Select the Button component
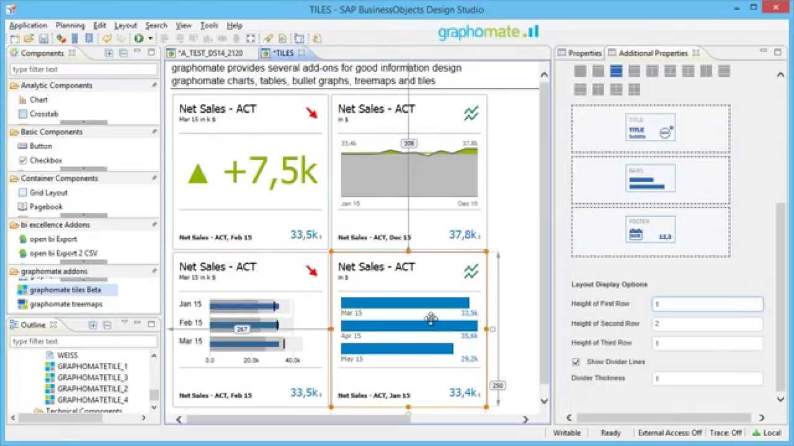Screen dimensions: 794x446 (x=35, y=146)
